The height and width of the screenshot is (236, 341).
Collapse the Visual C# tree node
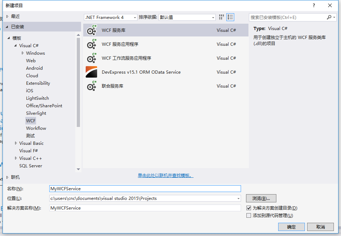point(15,45)
